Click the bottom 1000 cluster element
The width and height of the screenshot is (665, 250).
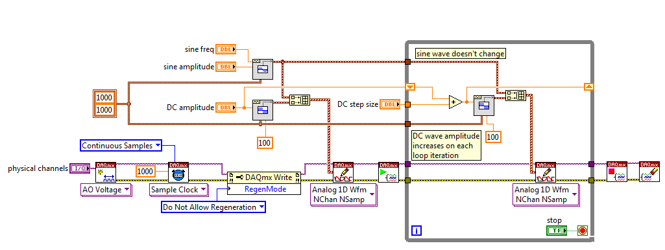point(104,110)
